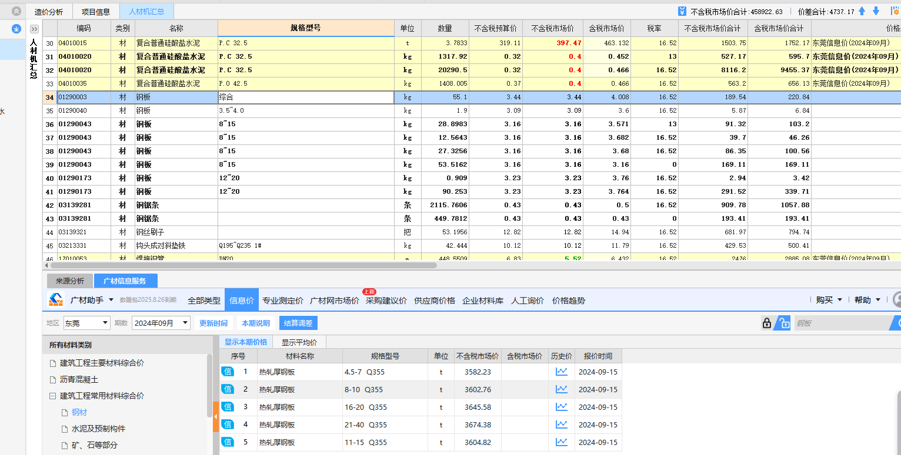This screenshot has height=455, width=901.
Task: Click the 信 badge on row 4
Action: [228, 424]
